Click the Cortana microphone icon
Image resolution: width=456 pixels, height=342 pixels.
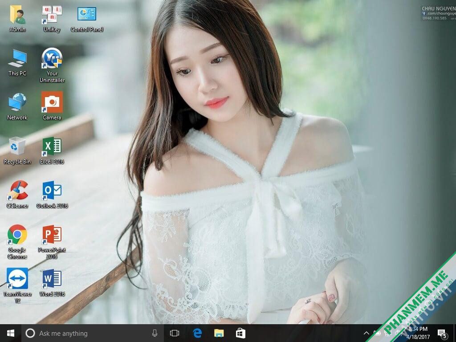pos(155,333)
